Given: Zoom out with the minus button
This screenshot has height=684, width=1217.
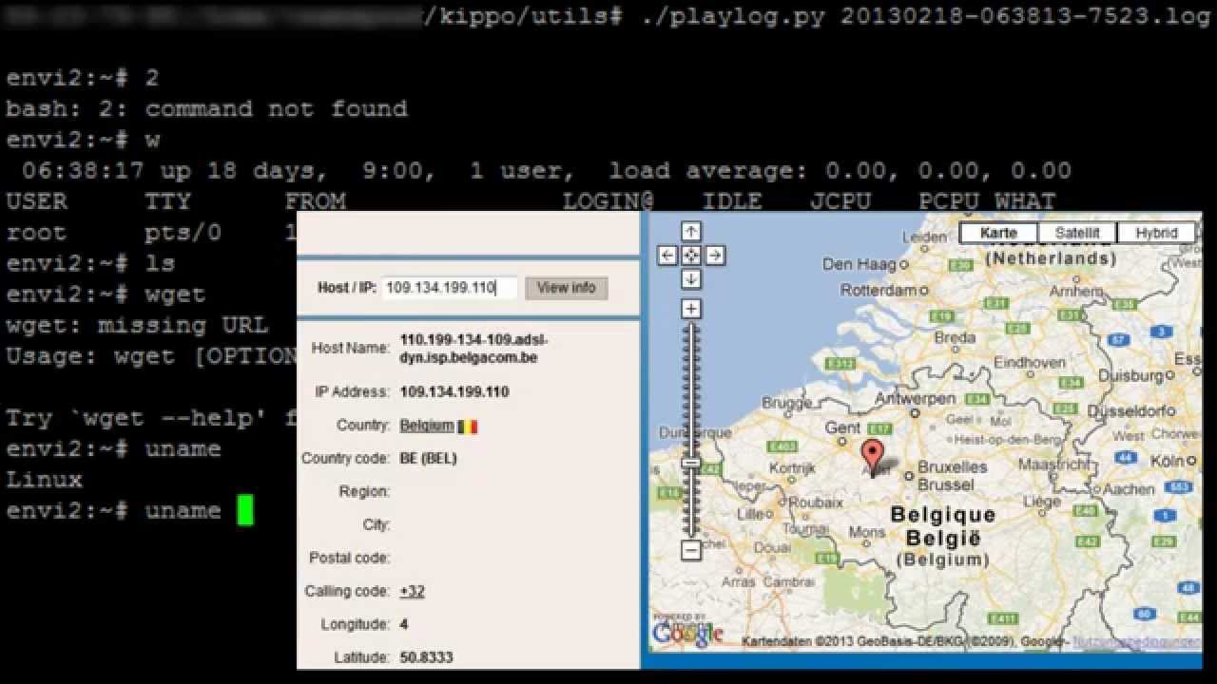Looking at the screenshot, I should (x=691, y=550).
